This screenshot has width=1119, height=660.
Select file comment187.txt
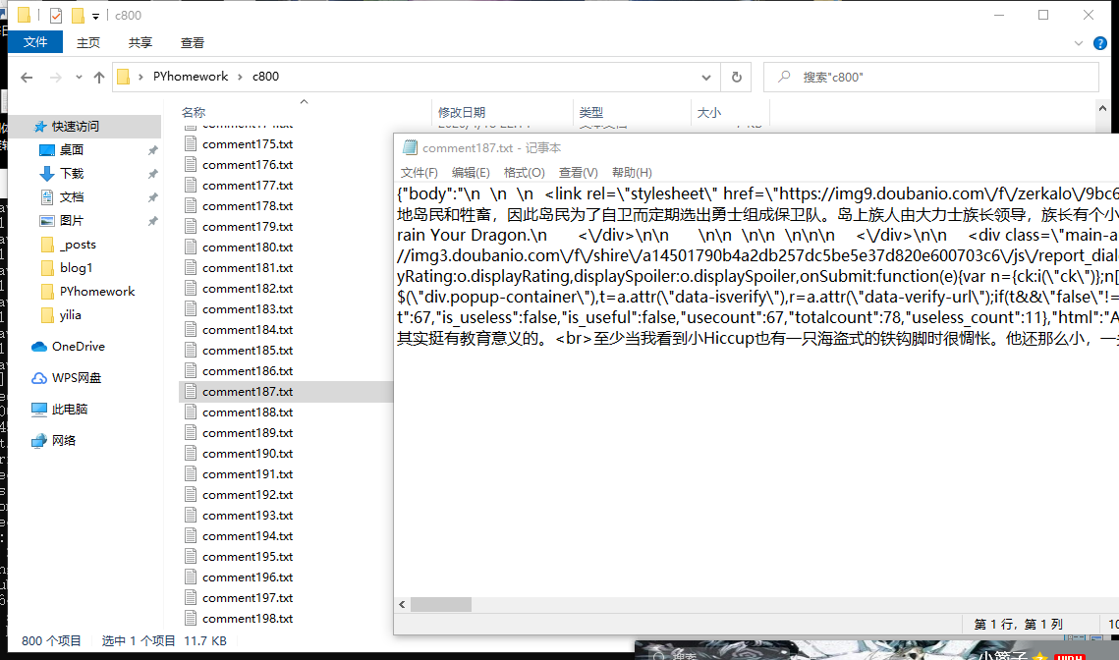coord(247,391)
